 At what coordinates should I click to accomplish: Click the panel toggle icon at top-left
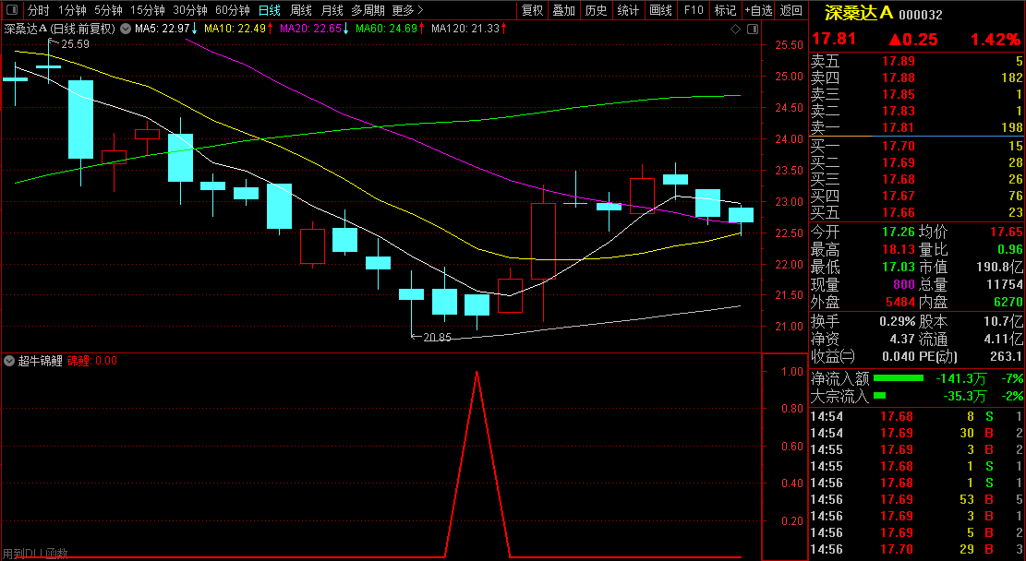coord(12,10)
